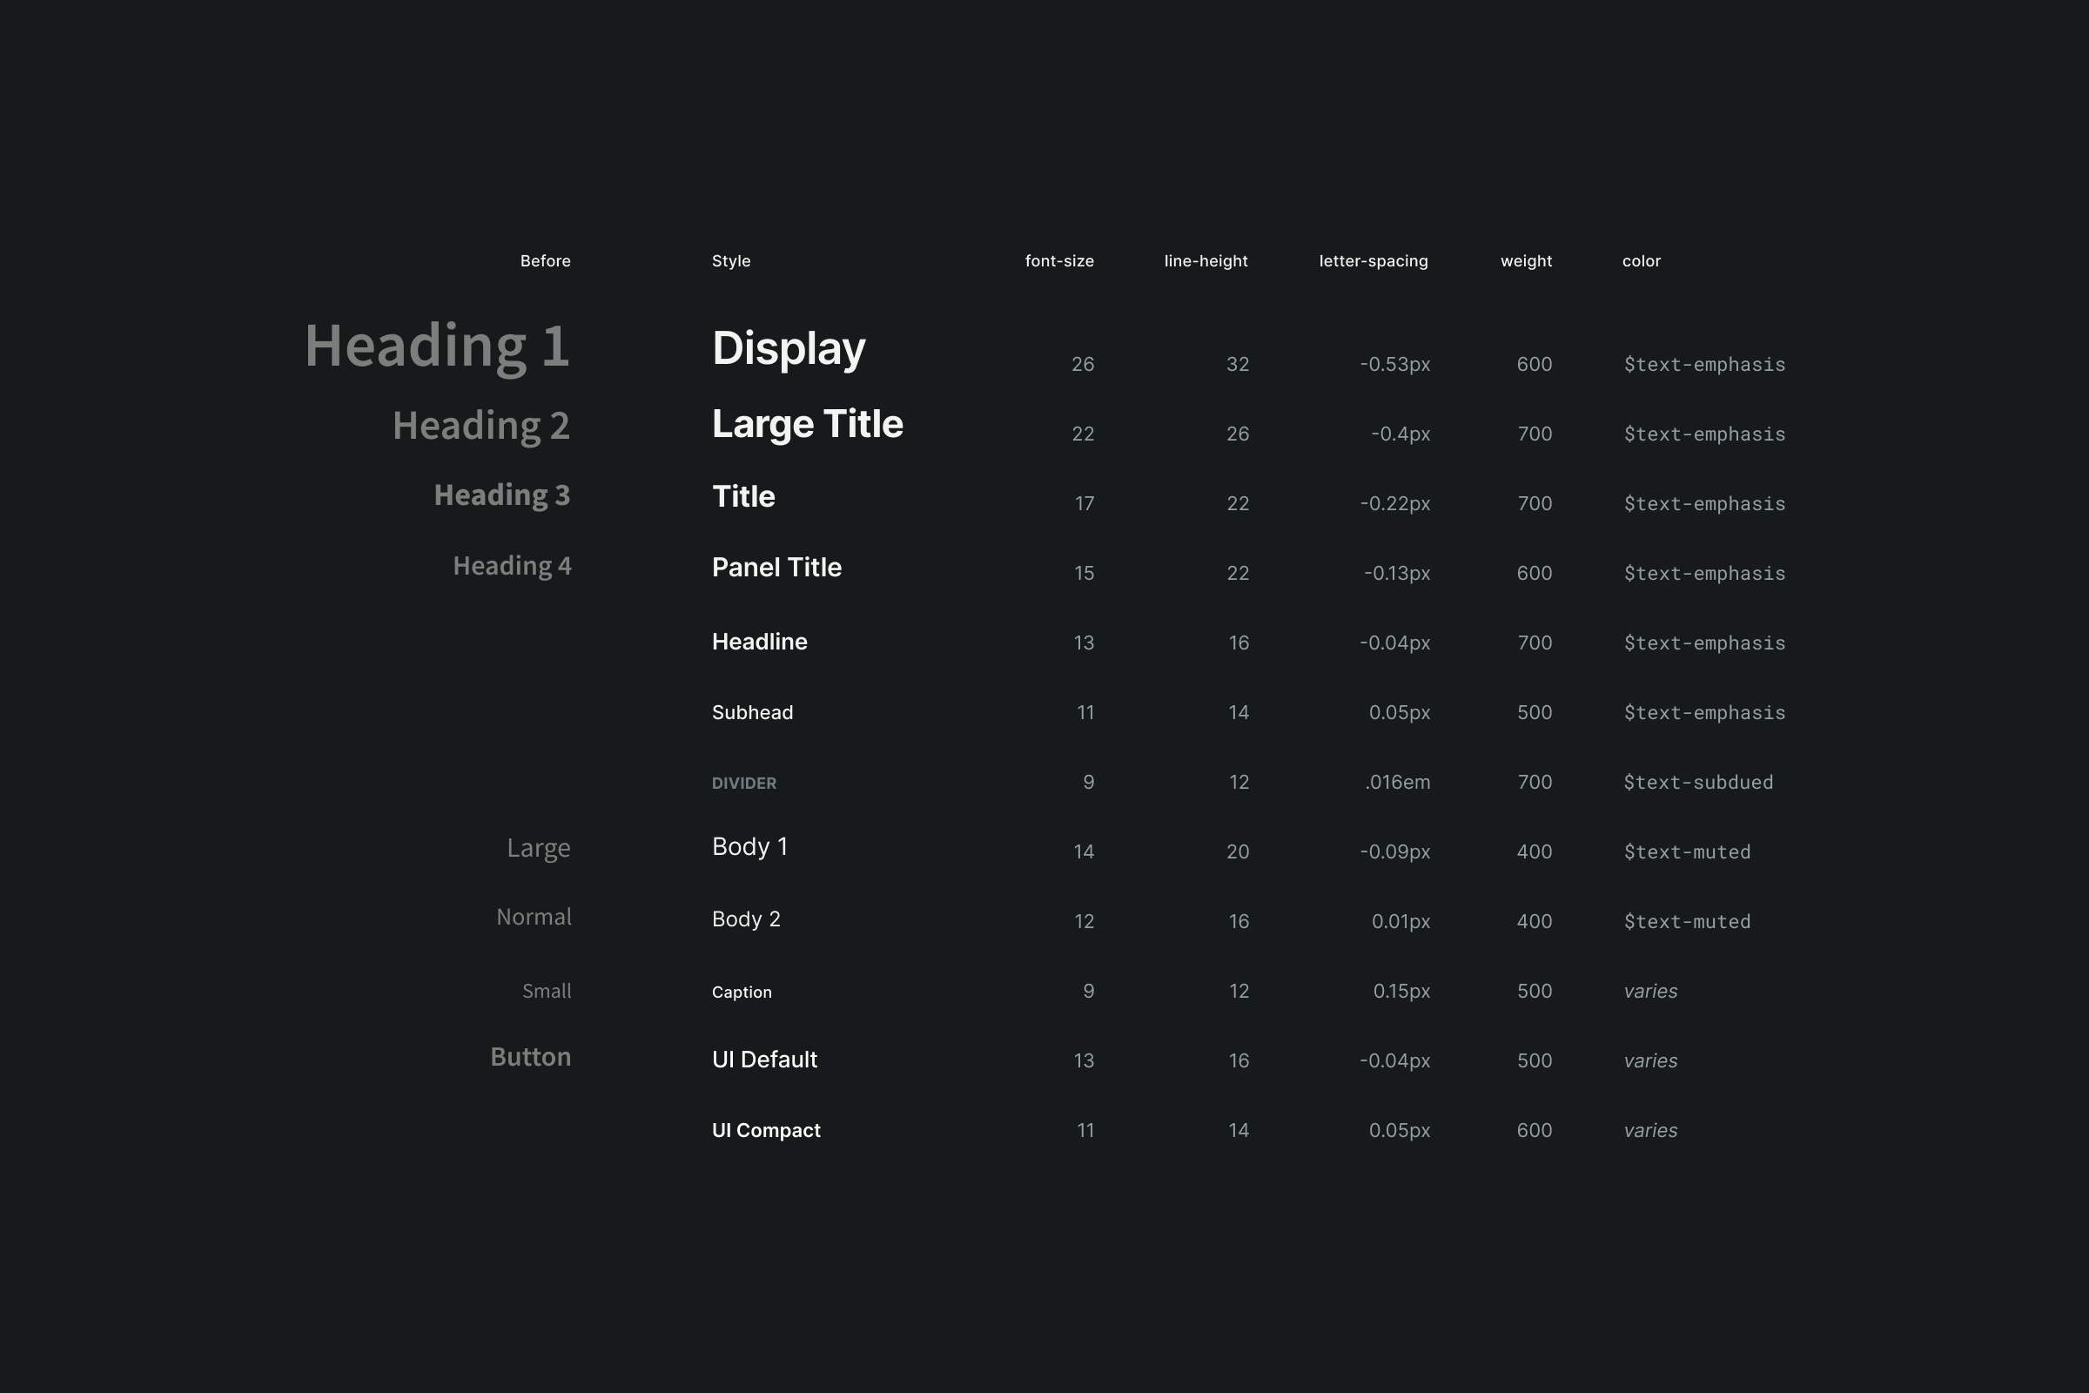
Task: Click the Large Title style sample
Action: point(807,424)
